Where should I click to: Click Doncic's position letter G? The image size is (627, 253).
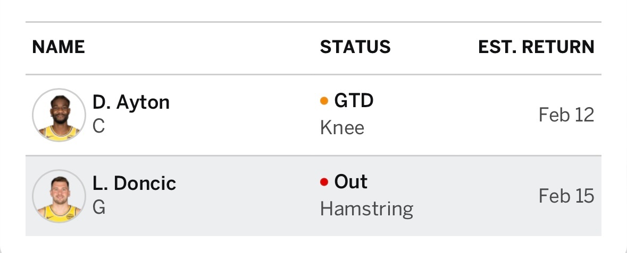tap(99, 207)
